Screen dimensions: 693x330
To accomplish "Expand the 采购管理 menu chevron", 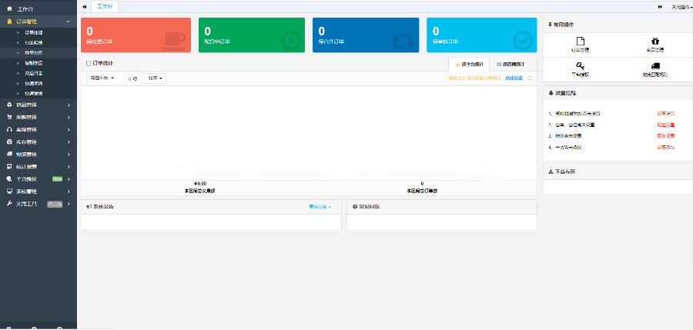I will (x=69, y=118).
